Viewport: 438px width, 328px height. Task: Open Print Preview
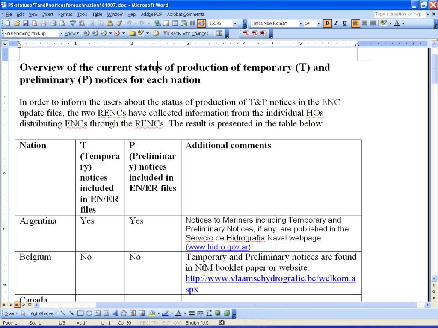click(x=63, y=23)
